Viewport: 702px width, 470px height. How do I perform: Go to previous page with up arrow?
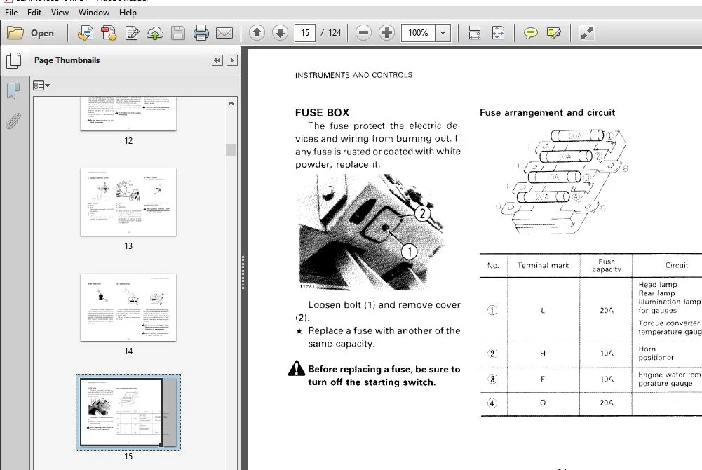coord(257,33)
